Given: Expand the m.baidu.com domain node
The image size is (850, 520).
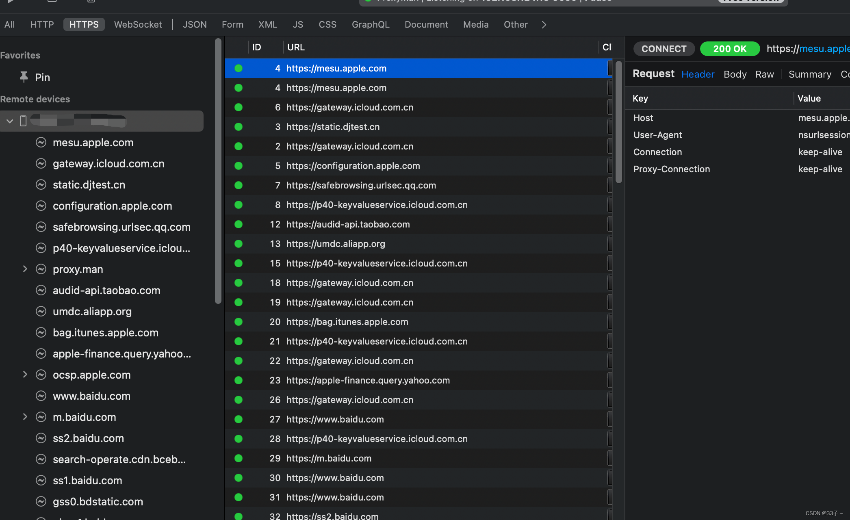Looking at the screenshot, I should [x=25, y=417].
